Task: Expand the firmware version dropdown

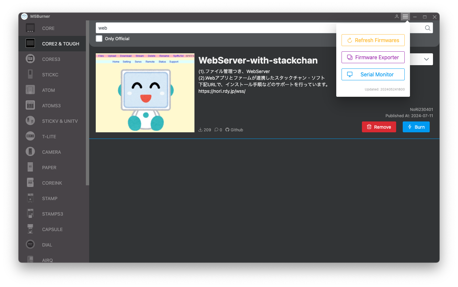Action: coord(426,59)
